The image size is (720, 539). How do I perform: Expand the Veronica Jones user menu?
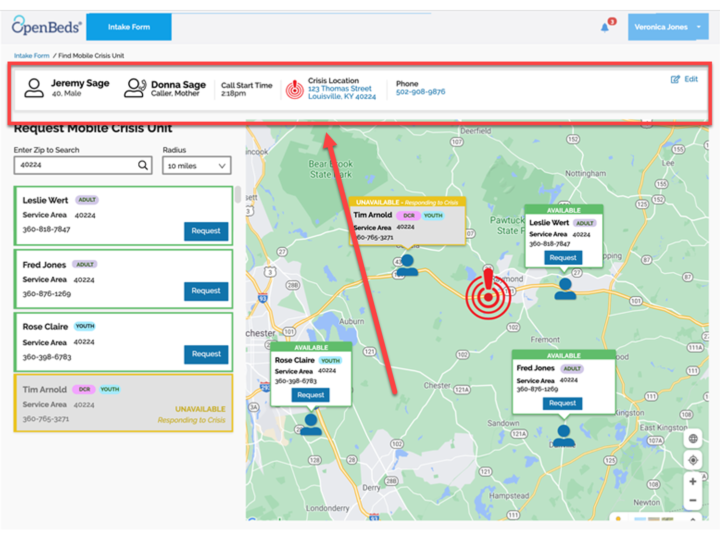668,27
